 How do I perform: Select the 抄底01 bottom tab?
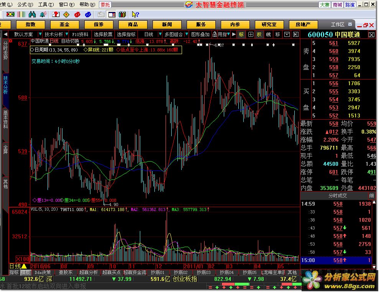[158, 272]
